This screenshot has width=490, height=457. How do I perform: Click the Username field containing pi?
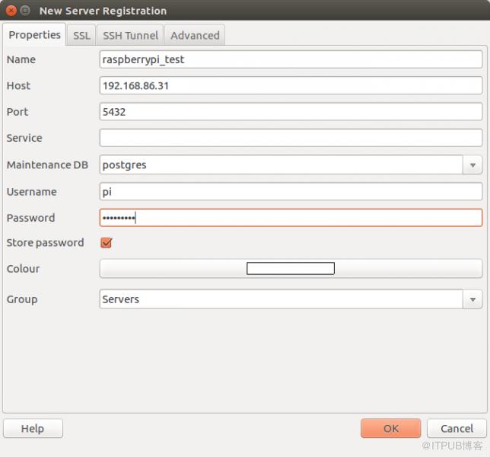click(291, 191)
